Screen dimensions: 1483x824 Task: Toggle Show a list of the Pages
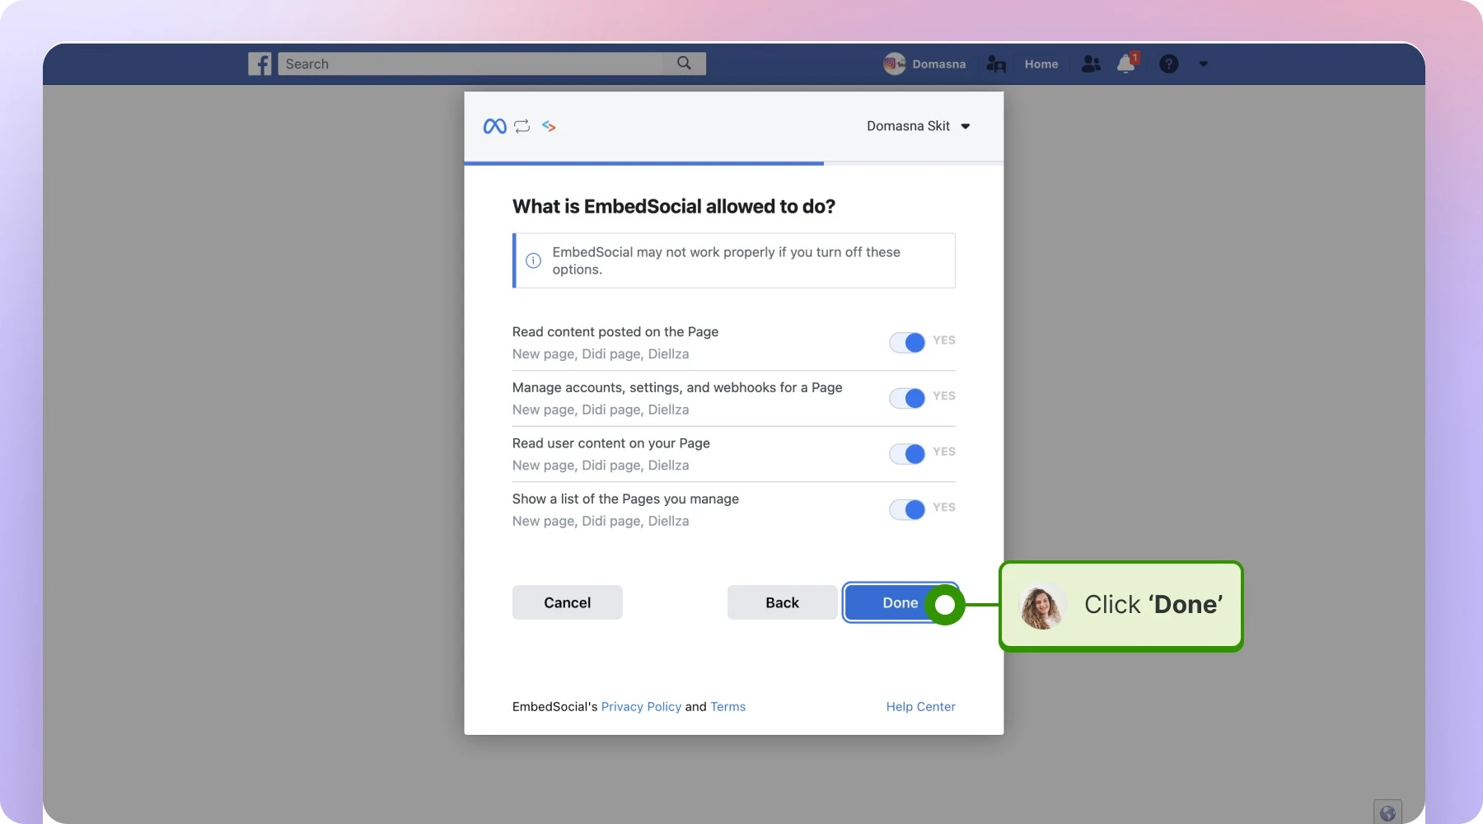tap(907, 509)
